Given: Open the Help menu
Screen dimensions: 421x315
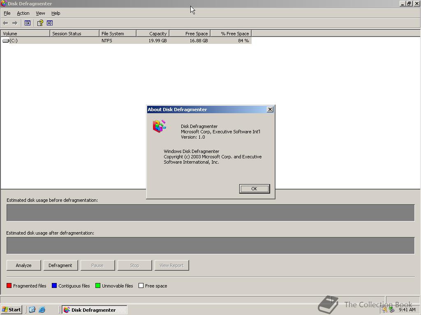Looking at the screenshot, I should coord(56,13).
